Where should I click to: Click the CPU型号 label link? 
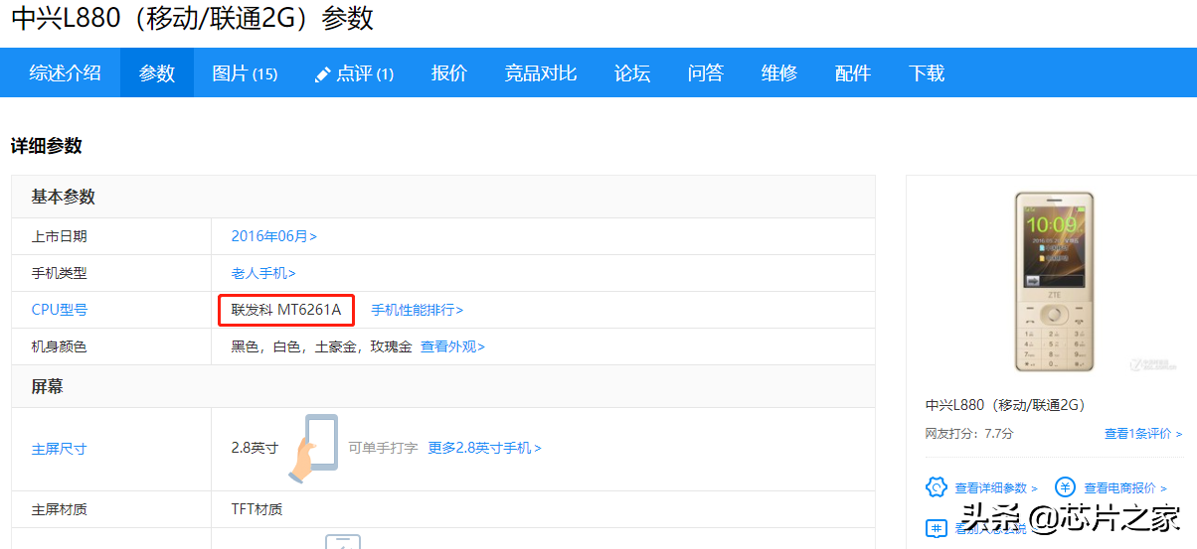point(60,310)
